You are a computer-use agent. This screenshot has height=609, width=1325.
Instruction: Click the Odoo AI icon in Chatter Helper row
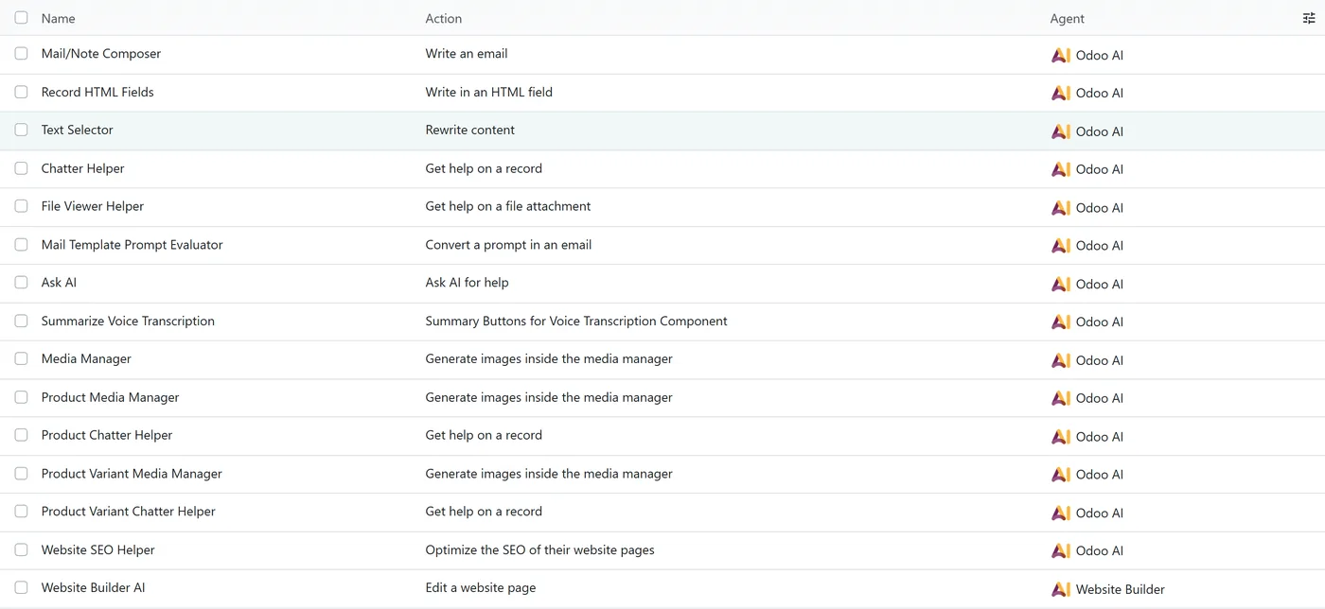[1061, 169]
